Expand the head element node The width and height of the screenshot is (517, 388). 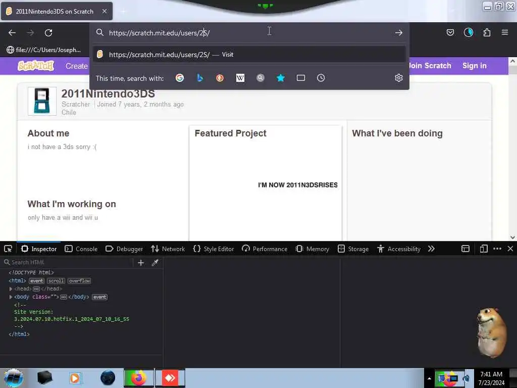pyautogui.click(x=11, y=288)
